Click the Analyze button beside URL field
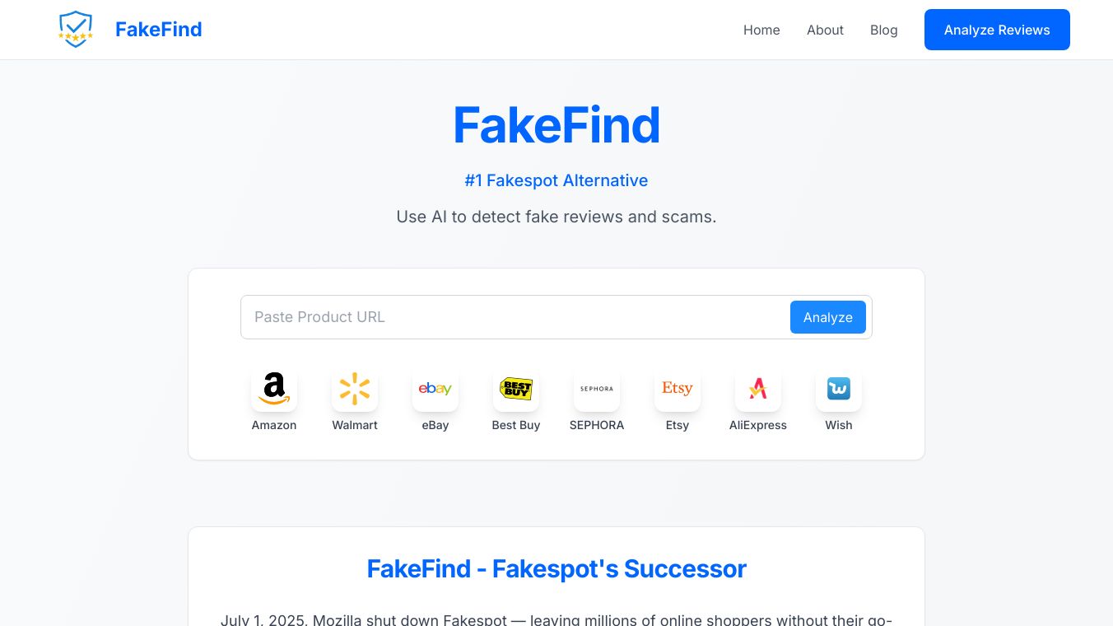The image size is (1113, 626). 827,317
